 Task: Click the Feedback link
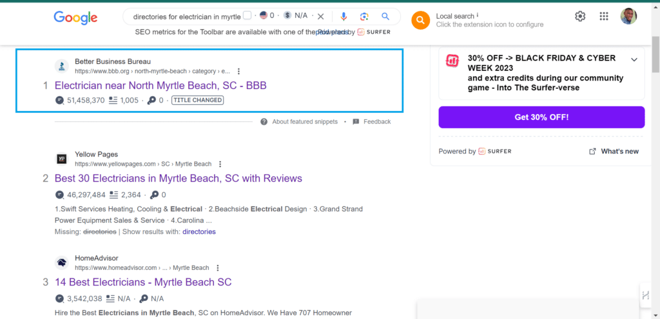377,122
